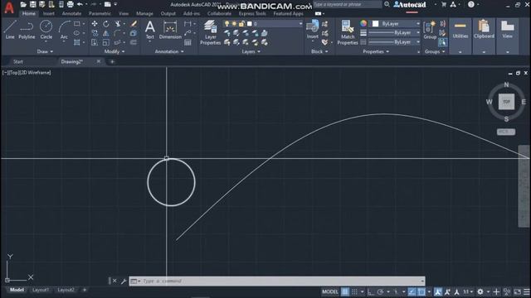Click the Group tool
This screenshot has width=531, height=298.
tap(430, 30)
